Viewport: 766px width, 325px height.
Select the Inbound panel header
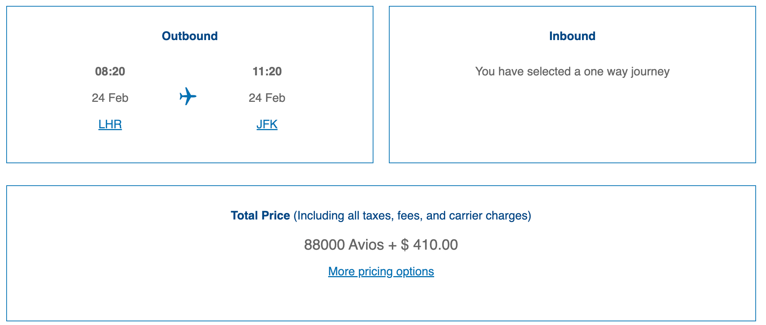pos(572,36)
